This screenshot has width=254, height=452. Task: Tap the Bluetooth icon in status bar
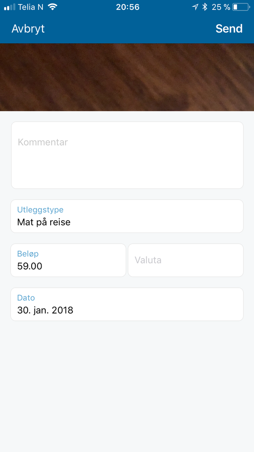coord(205,7)
